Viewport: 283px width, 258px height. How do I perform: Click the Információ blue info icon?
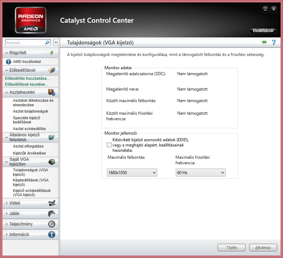click(52, 235)
